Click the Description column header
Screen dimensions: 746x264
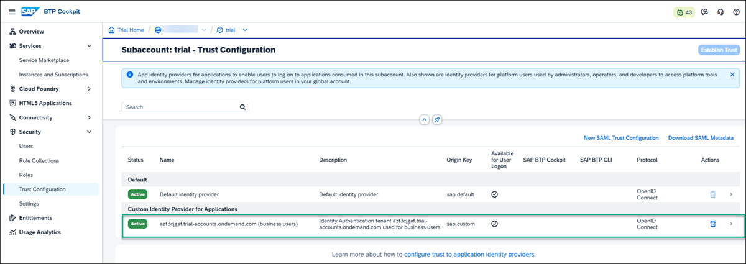(x=333, y=160)
